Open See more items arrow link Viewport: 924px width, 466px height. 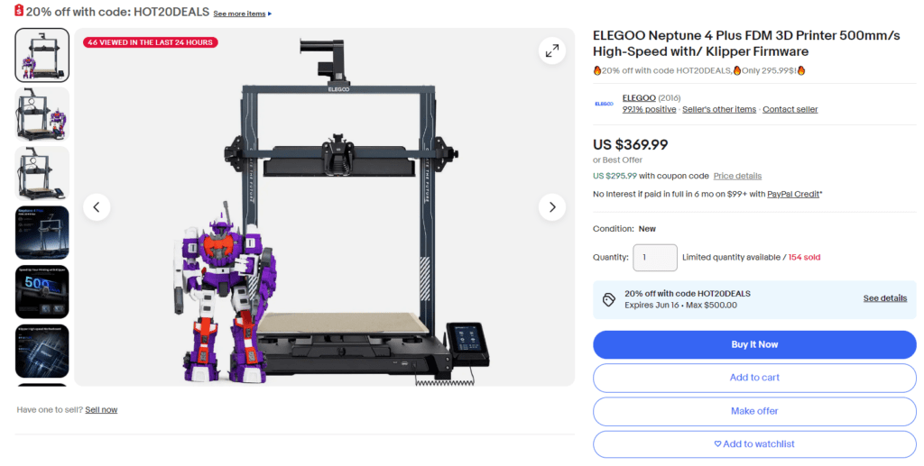tap(242, 14)
